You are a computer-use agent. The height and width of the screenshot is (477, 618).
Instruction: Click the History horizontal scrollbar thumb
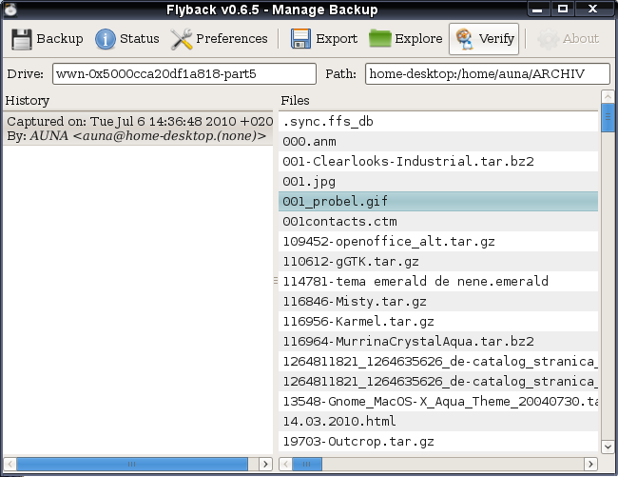tap(132, 464)
